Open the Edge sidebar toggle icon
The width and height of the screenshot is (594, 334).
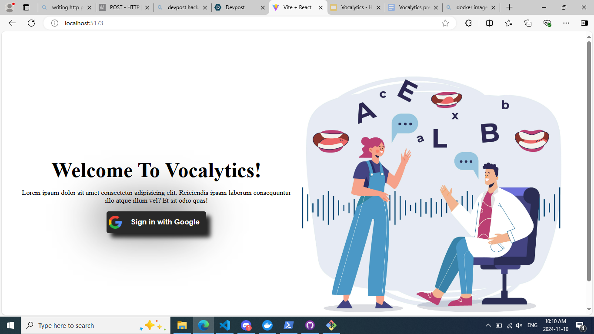pyautogui.click(x=584, y=23)
